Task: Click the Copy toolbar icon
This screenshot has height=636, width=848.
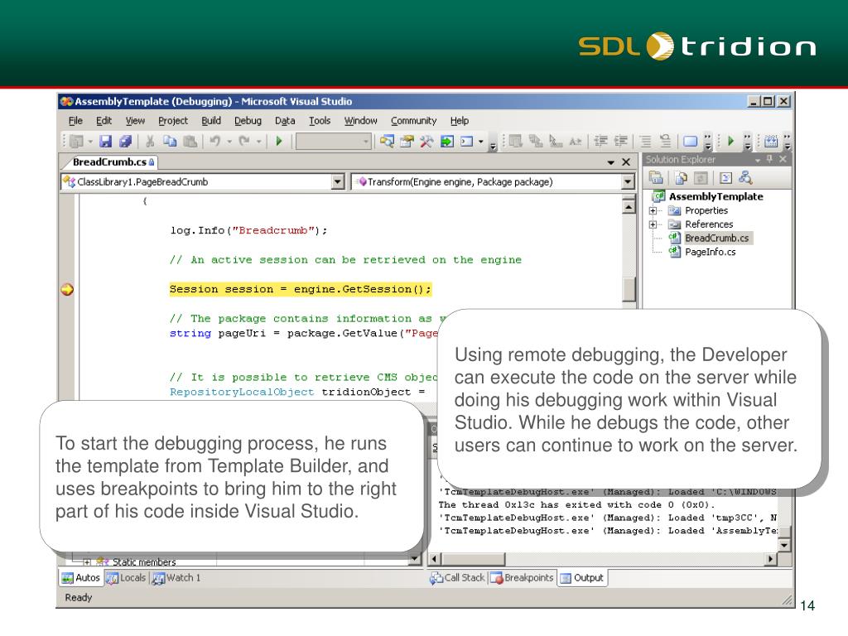Action: point(170,142)
